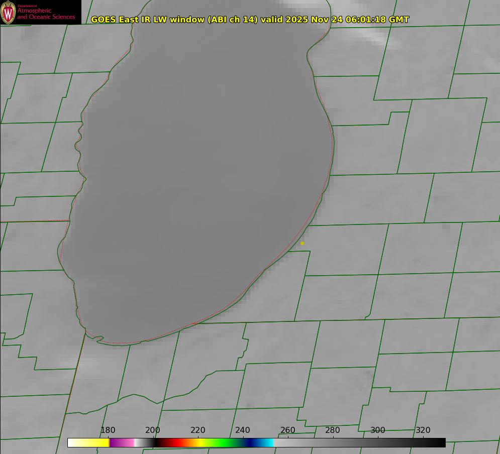The width and height of the screenshot is (500, 454).
Task: Select the yellow dot marker near the lakeshore
Action: click(x=302, y=243)
